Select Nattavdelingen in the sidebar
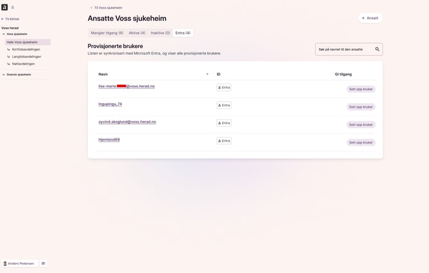 coord(24,63)
